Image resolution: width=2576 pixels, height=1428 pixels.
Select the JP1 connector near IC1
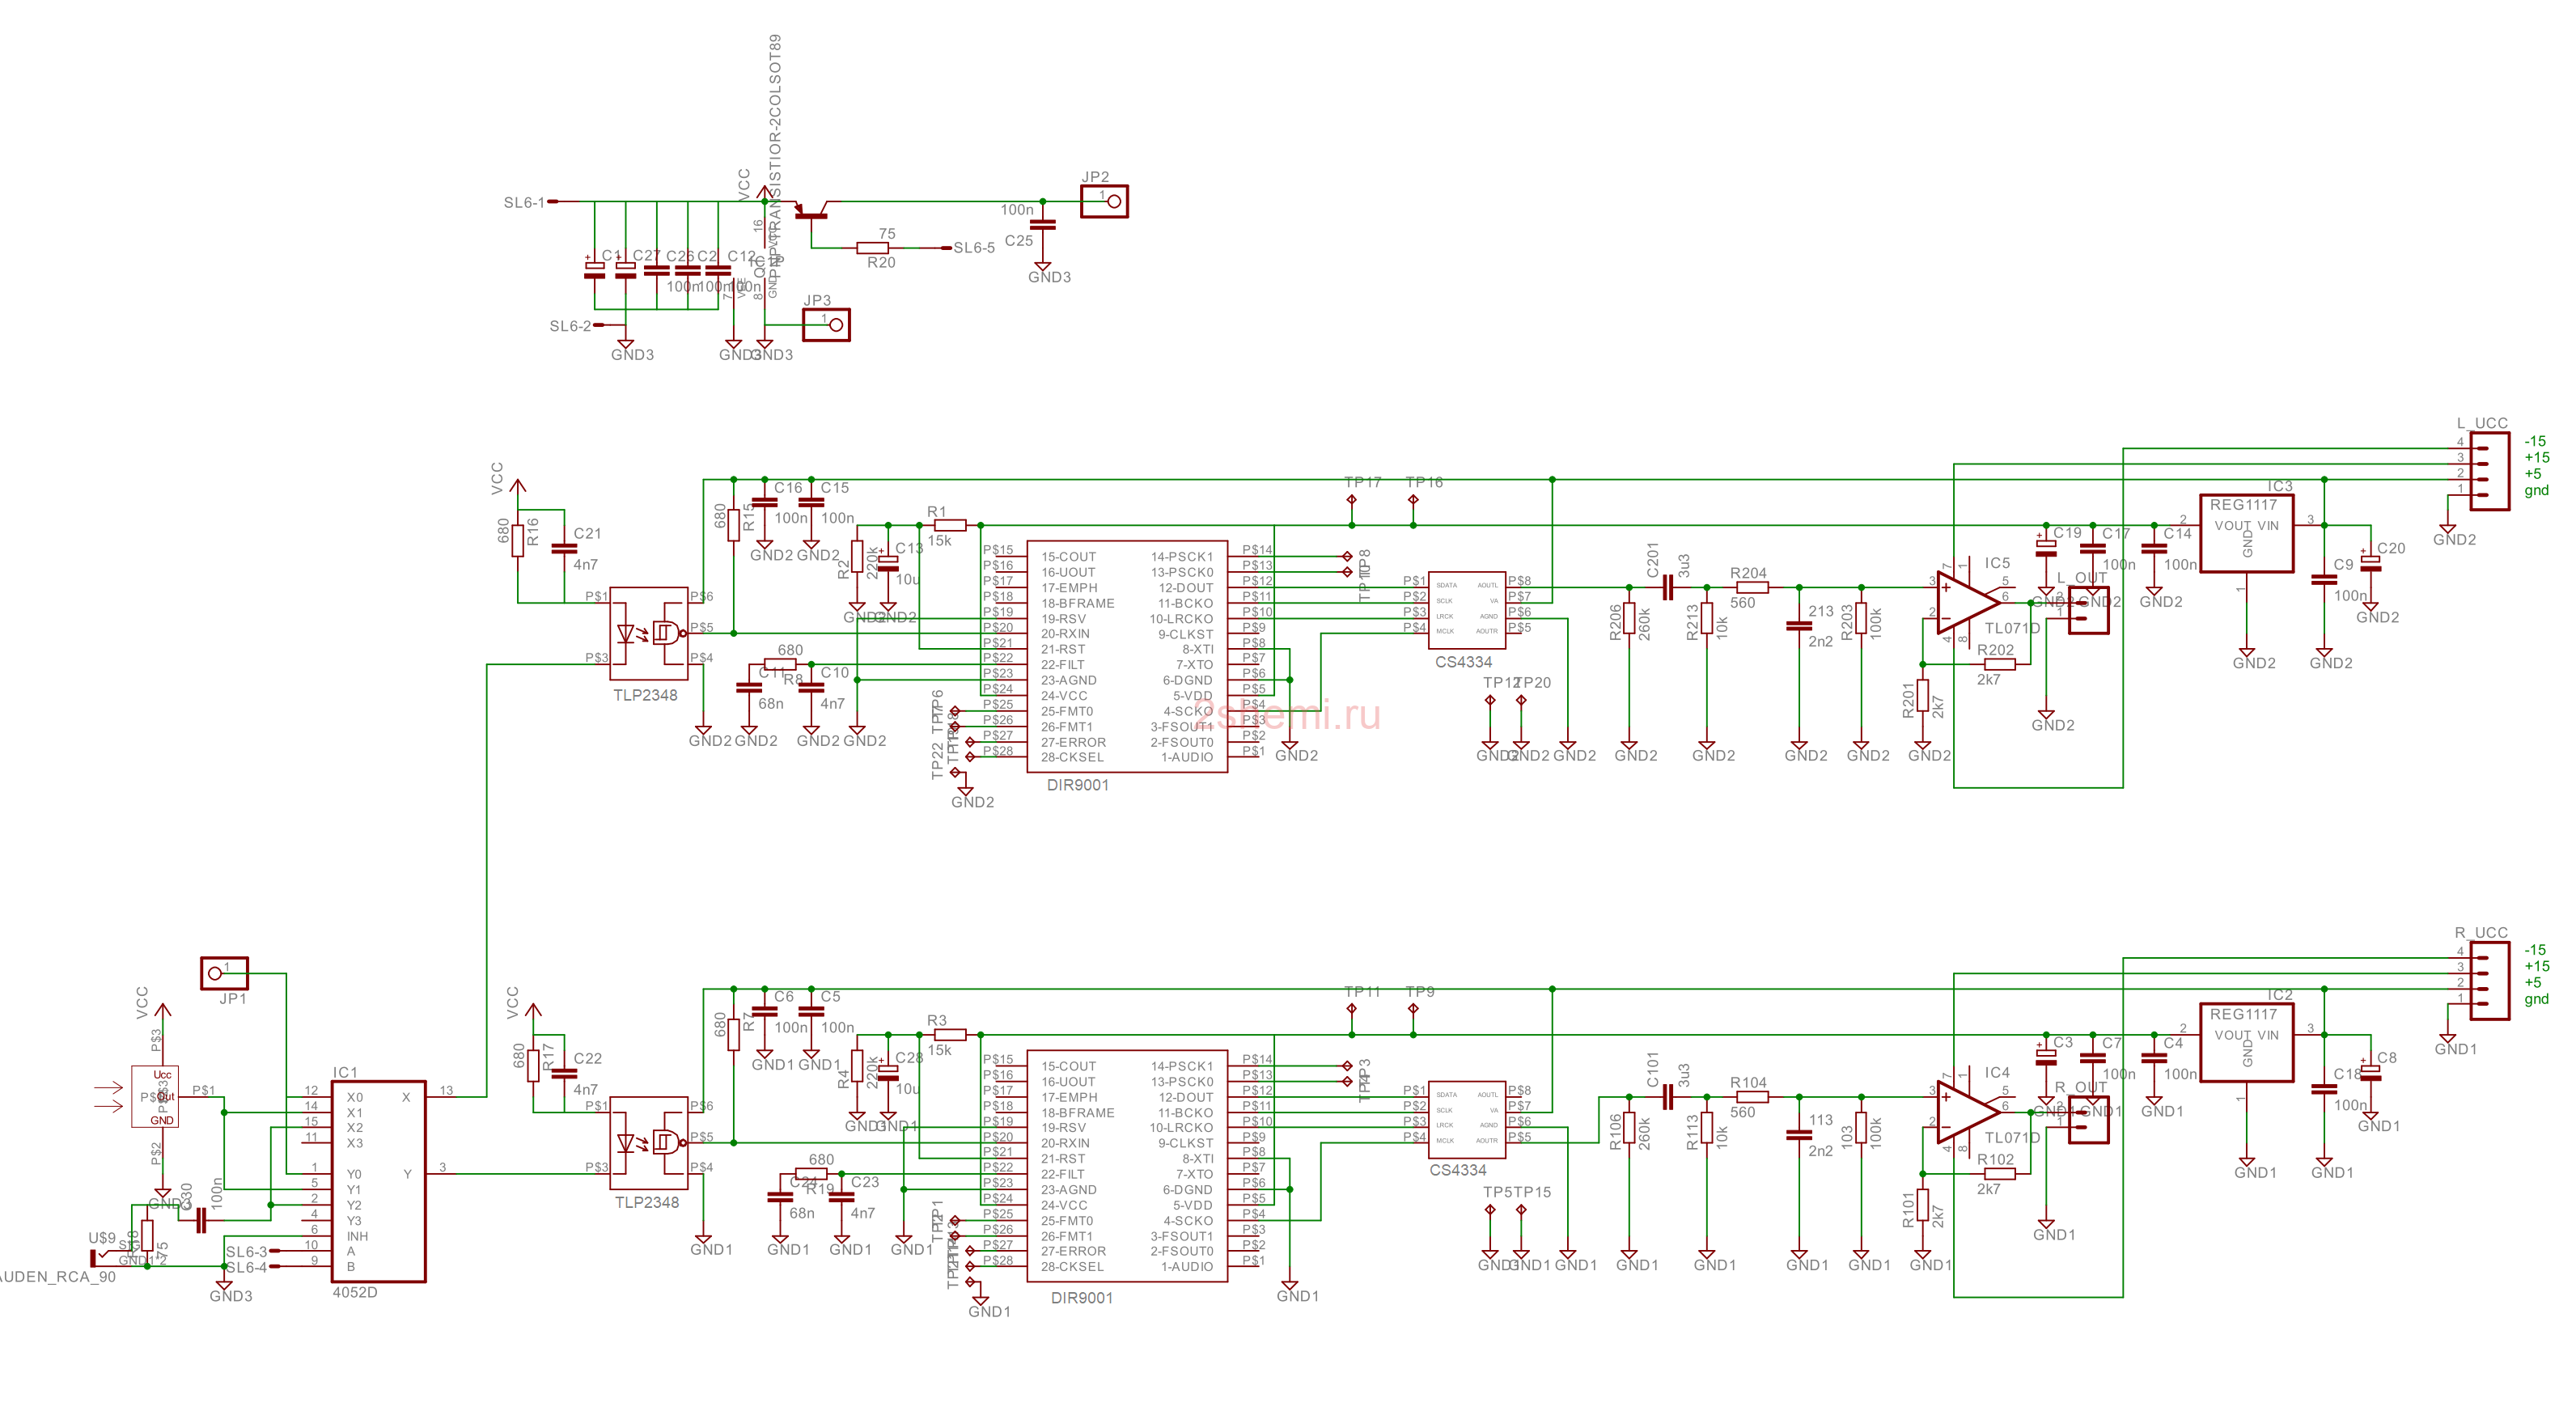click(x=224, y=973)
